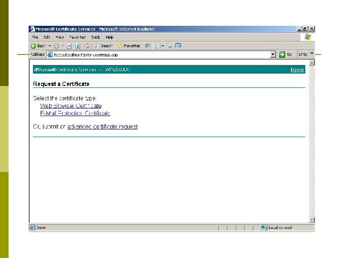The width and height of the screenshot is (344, 258).
Task: Click the Home link in teal banner
Action: [x=297, y=70]
